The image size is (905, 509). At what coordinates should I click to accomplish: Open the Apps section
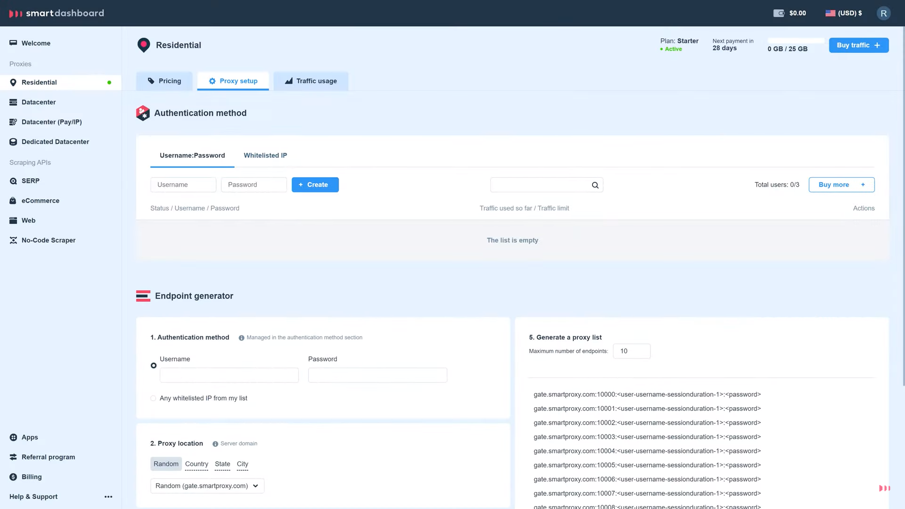30,437
